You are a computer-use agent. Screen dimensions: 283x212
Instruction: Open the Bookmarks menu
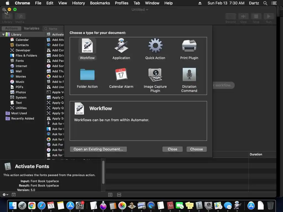point(100,3)
